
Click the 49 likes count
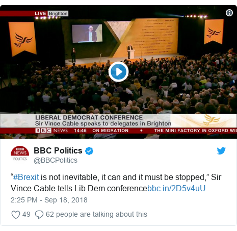coord(27,214)
